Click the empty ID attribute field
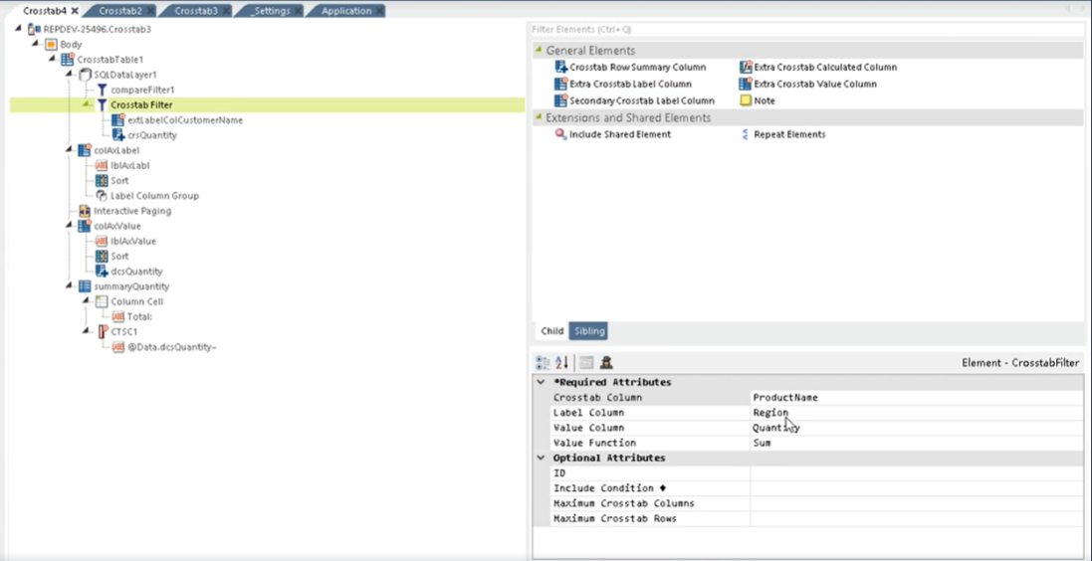Image resolution: width=1092 pixels, height=561 pixels. click(x=917, y=473)
